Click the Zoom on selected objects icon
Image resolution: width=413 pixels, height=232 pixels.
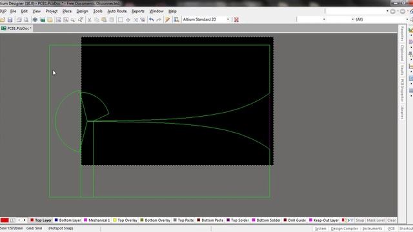[x=66, y=20]
